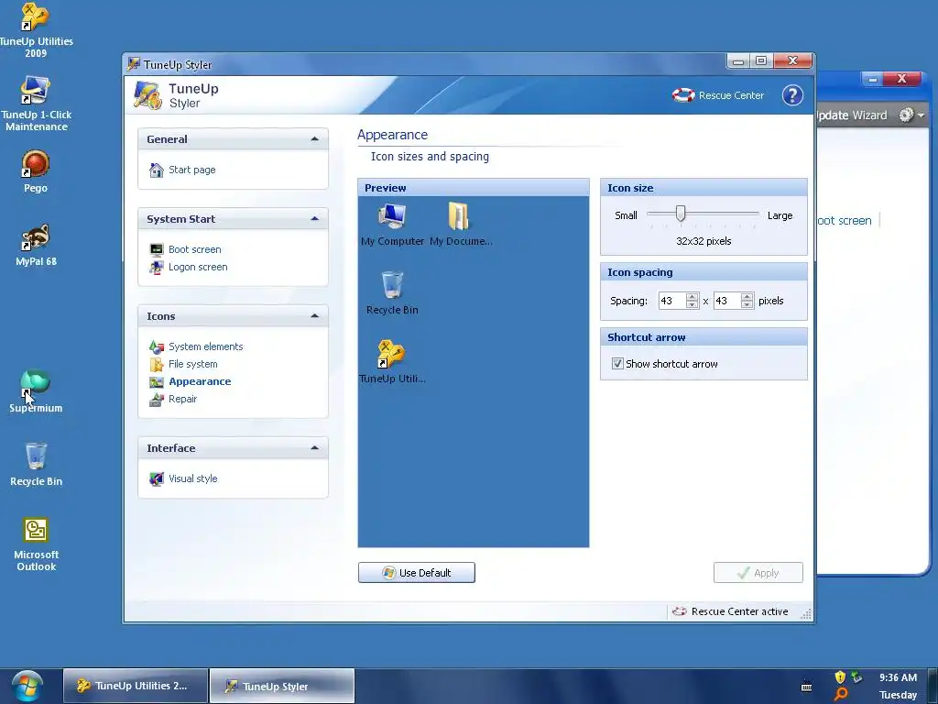Image resolution: width=938 pixels, height=704 pixels.
Task: Click the Show desktop strip on the taskbar
Action: pyautogui.click(x=933, y=686)
